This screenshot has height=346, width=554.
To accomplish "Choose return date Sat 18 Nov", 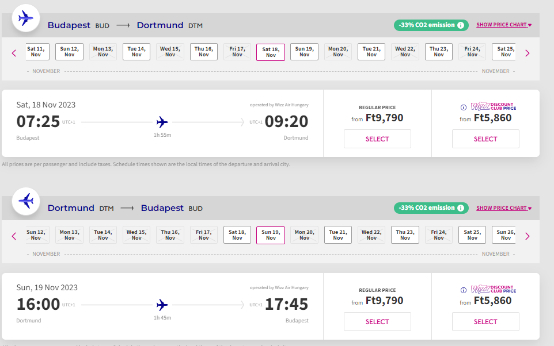I will [x=237, y=235].
